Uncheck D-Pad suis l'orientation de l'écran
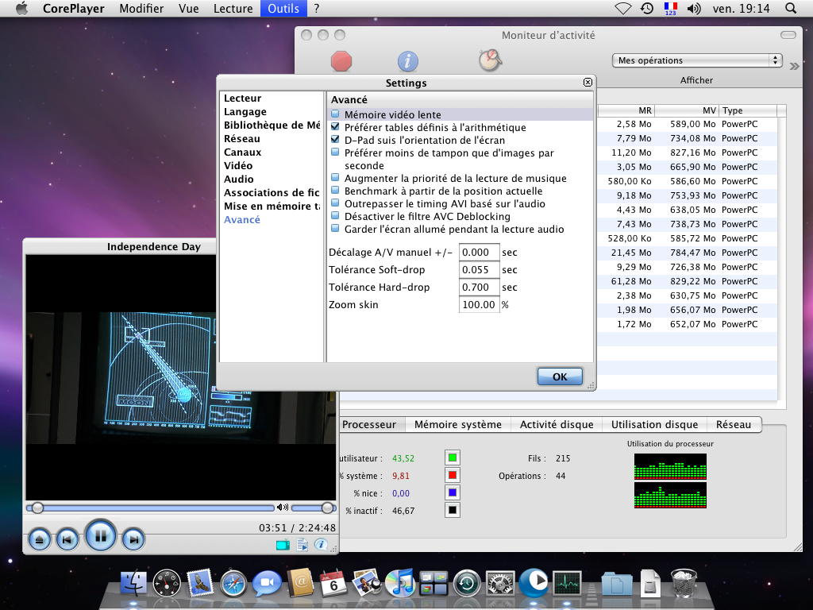The width and height of the screenshot is (813, 610). click(335, 140)
